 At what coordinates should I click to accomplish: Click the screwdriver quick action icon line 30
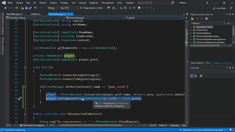coord(20,98)
